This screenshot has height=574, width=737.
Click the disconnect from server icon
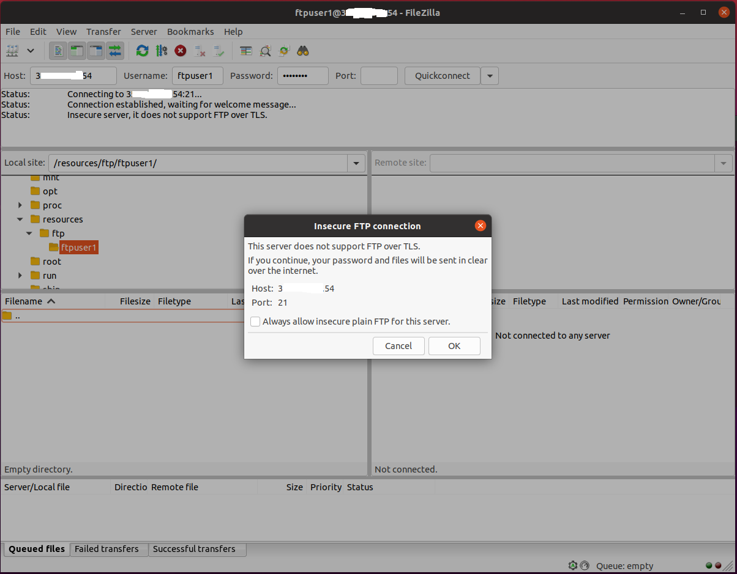tap(200, 51)
